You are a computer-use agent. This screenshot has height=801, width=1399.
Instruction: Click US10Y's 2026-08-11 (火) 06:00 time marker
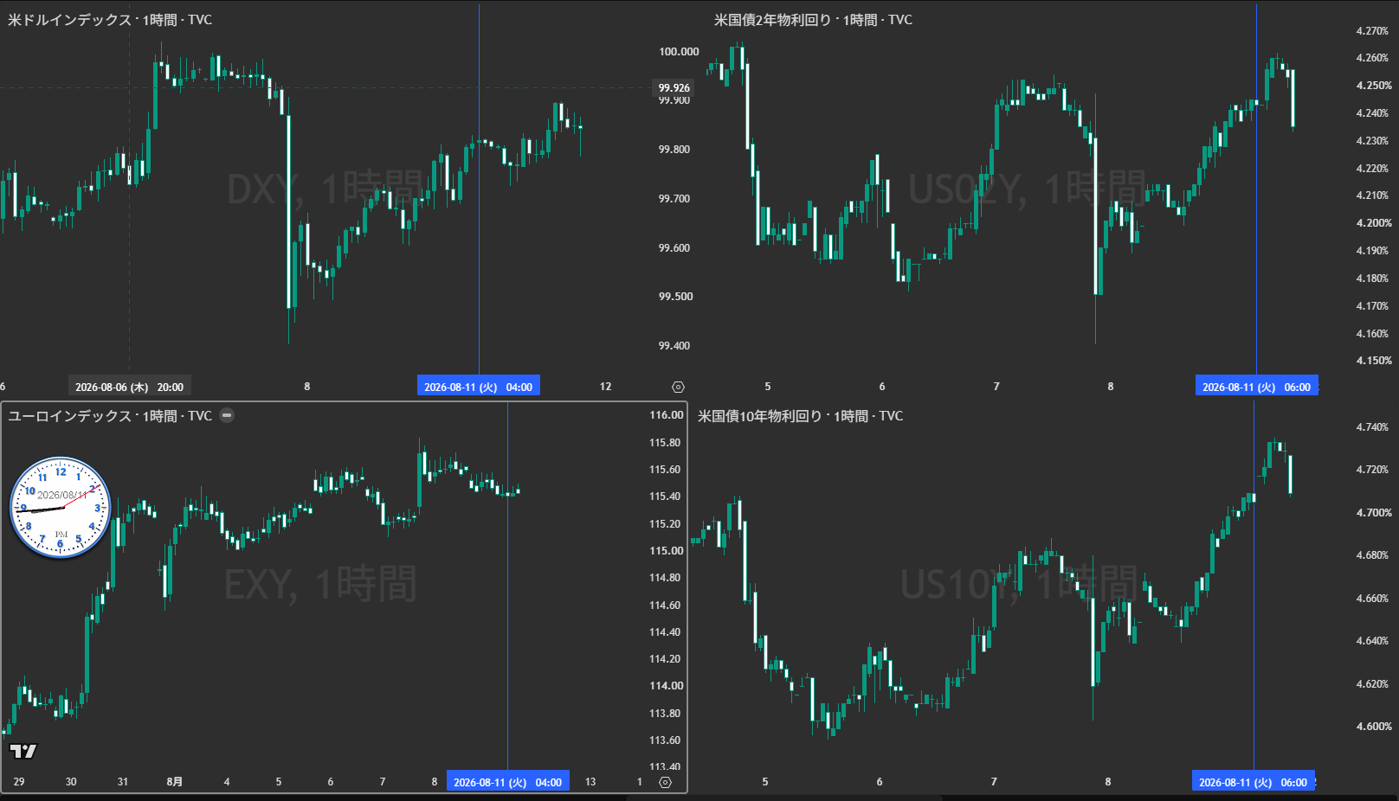tap(1254, 782)
